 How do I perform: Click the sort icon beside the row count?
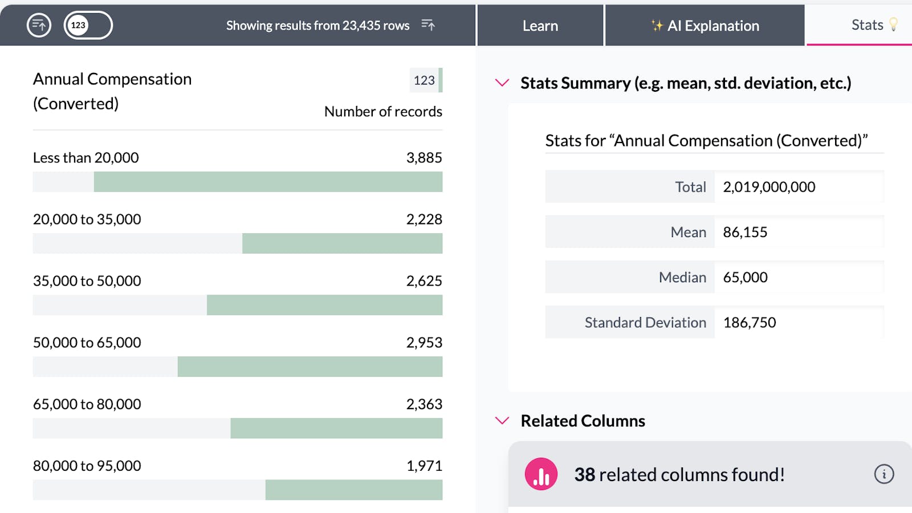[x=428, y=25]
